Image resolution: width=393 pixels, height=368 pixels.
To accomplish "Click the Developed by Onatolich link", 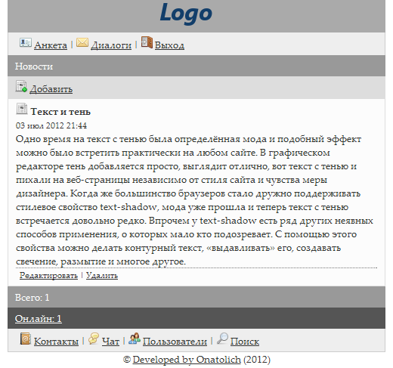I will [187, 360].
